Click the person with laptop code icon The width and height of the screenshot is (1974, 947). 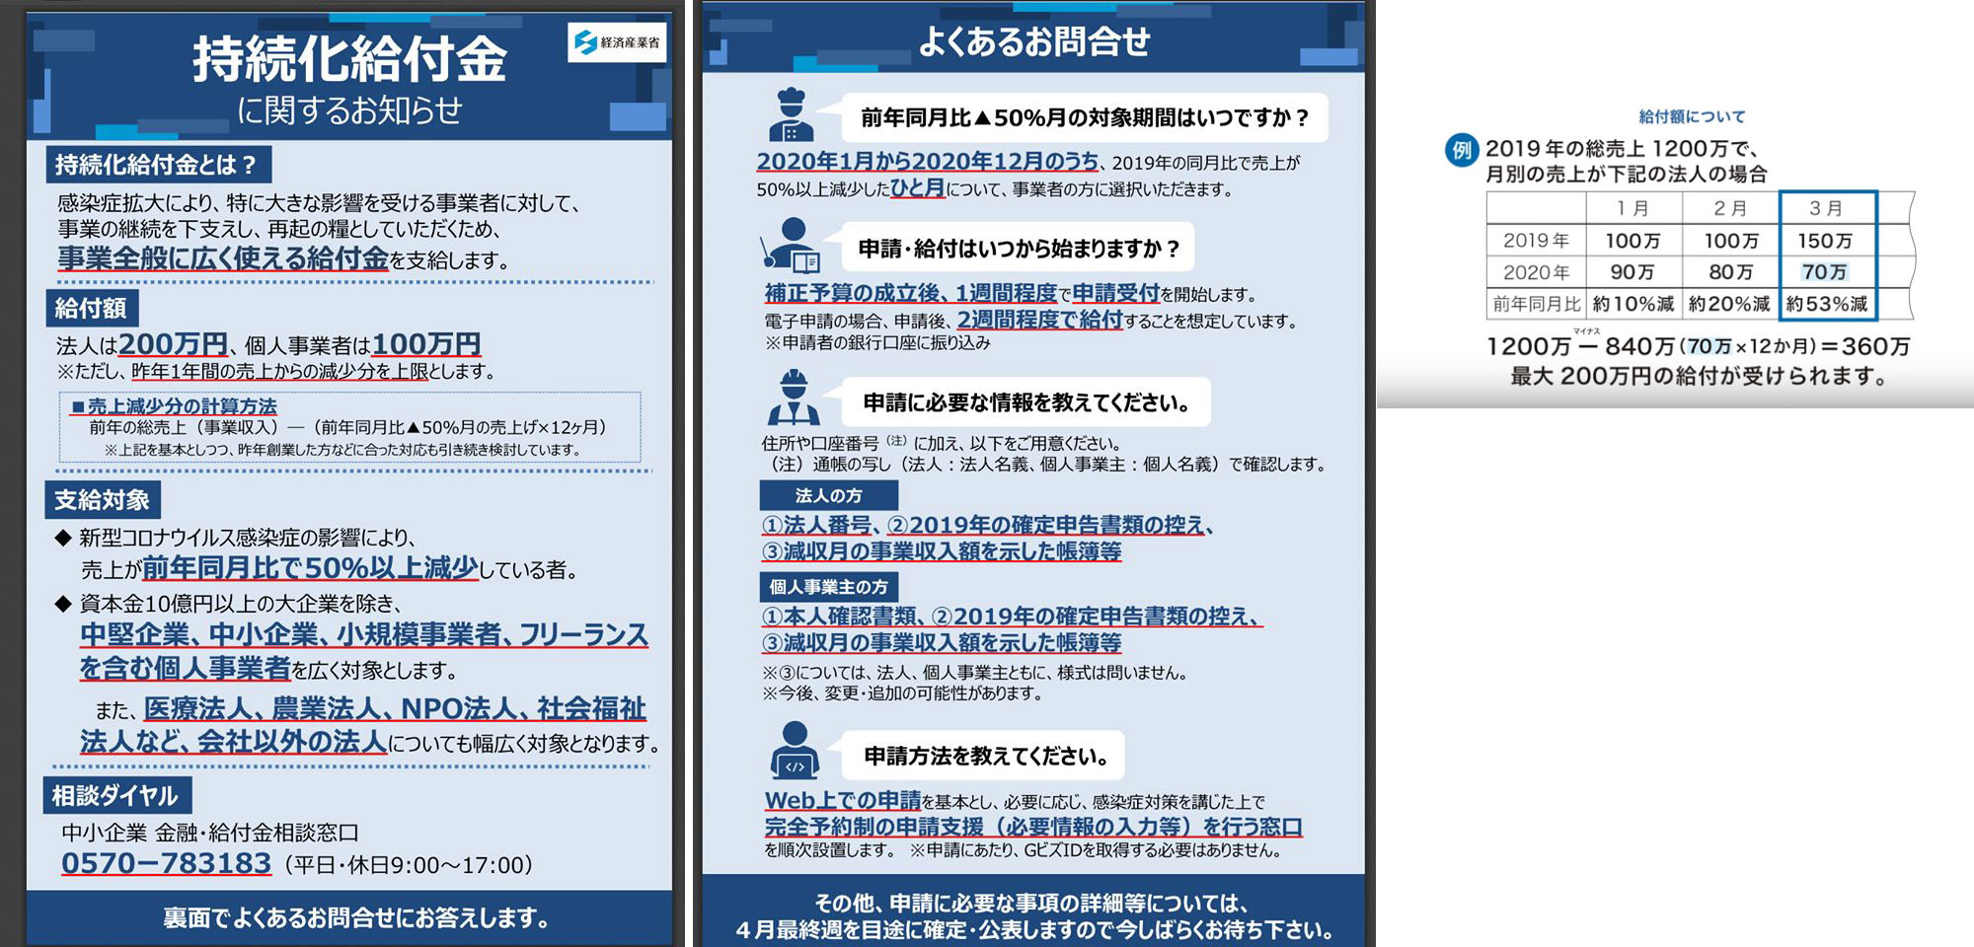794,751
